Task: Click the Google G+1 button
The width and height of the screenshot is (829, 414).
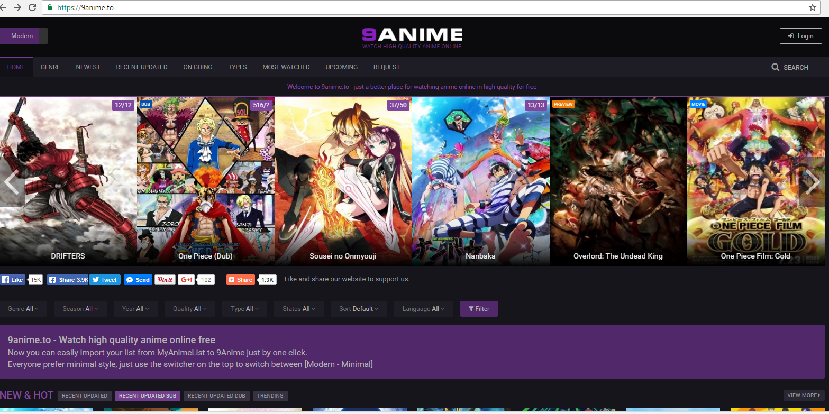Action: (x=186, y=280)
